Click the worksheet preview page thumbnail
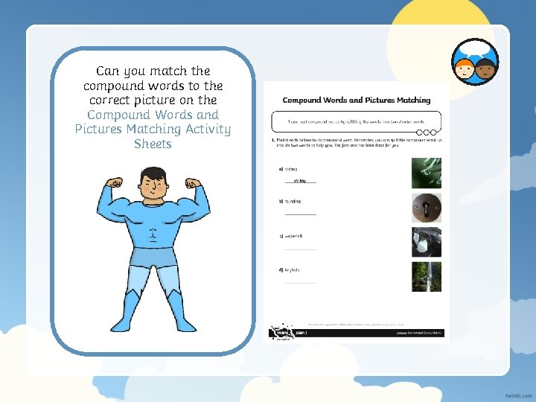This screenshot has height=402, width=536. coord(356,211)
